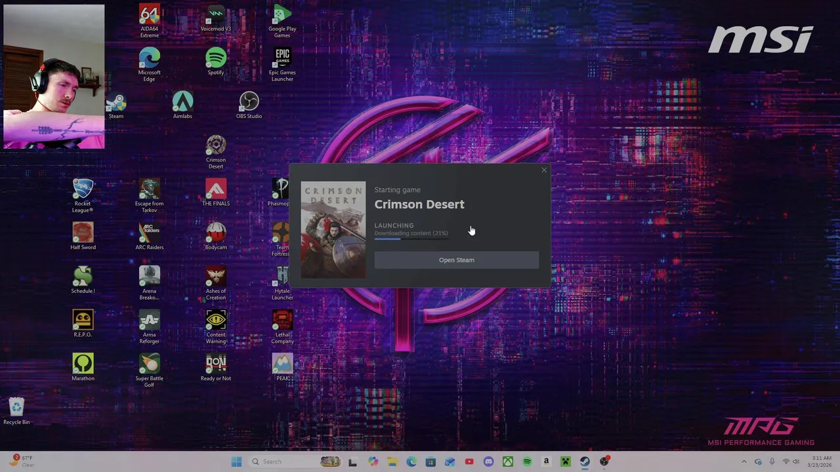
Task: Select Crimson Desert desktop shortcut
Action: (x=215, y=152)
